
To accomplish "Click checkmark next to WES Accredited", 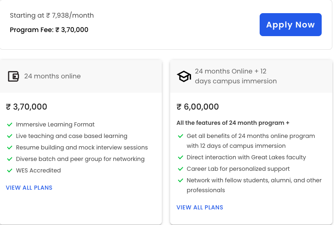I will (9, 170).
